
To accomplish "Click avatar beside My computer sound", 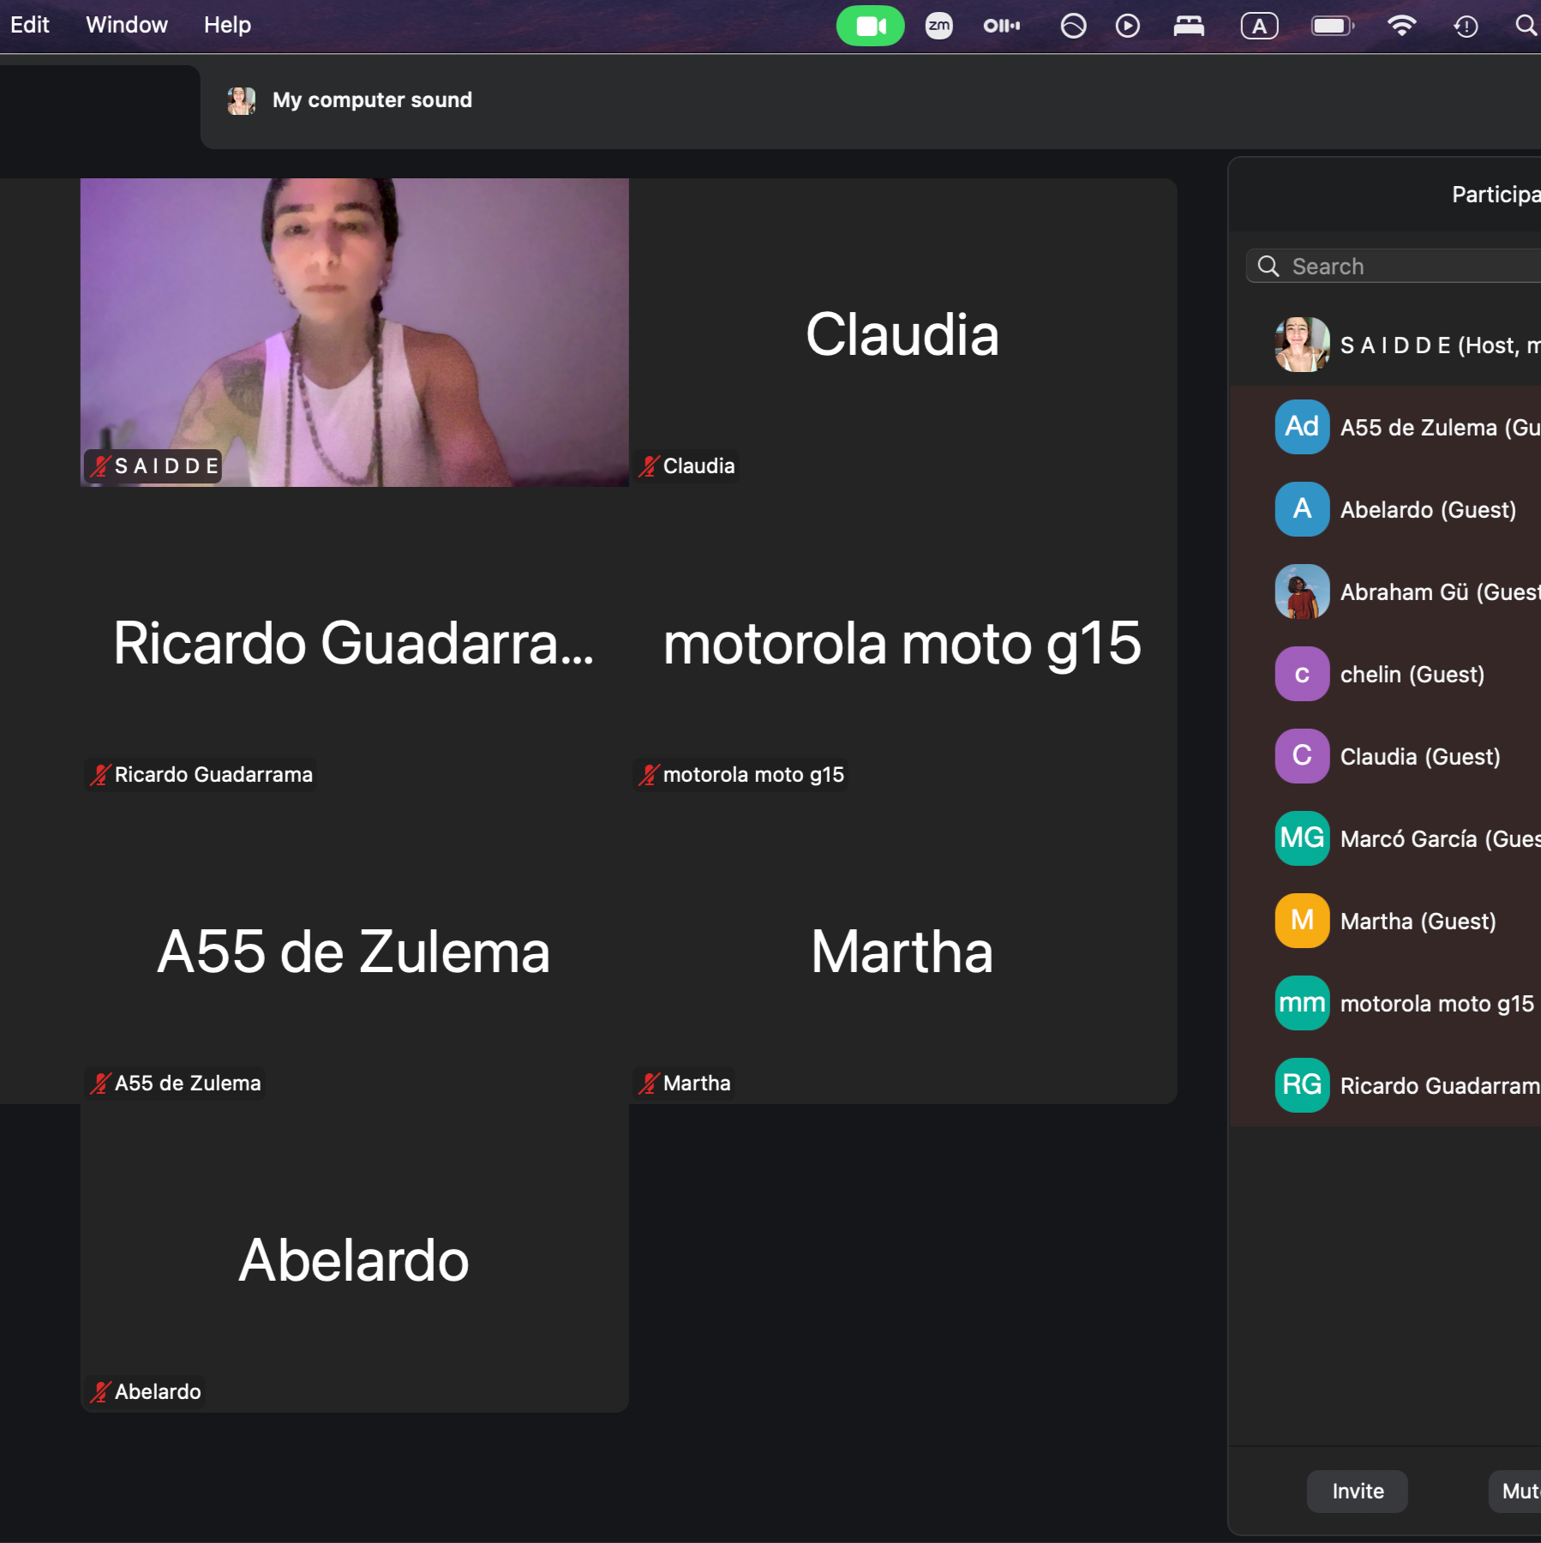I will [x=242, y=100].
